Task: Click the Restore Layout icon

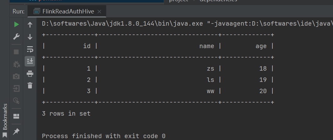Action: pyautogui.click(x=16, y=116)
